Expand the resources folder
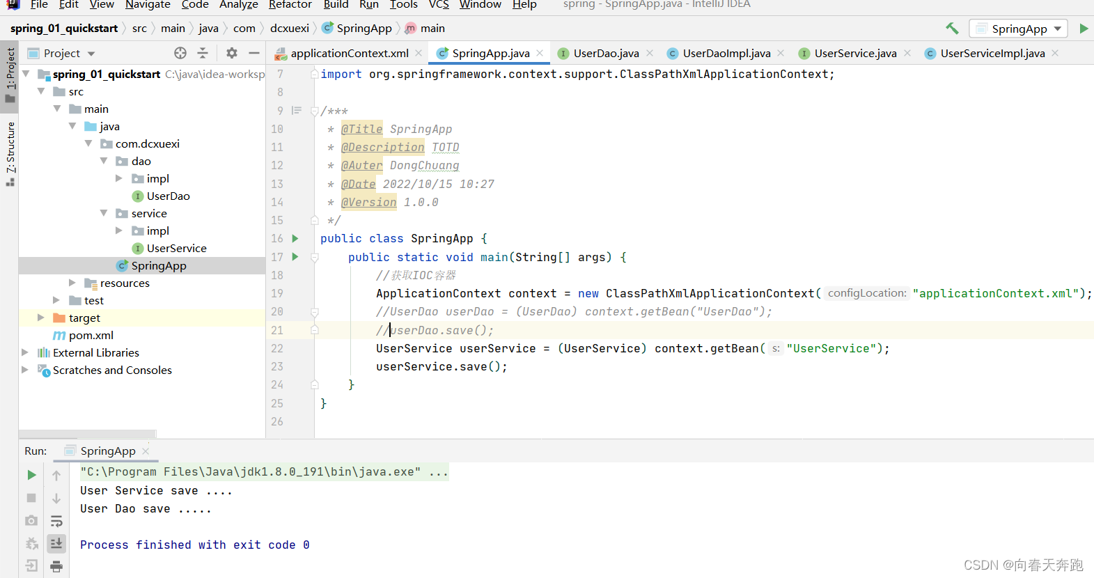This screenshot has height=578, width=1094. tap(72, 283)
